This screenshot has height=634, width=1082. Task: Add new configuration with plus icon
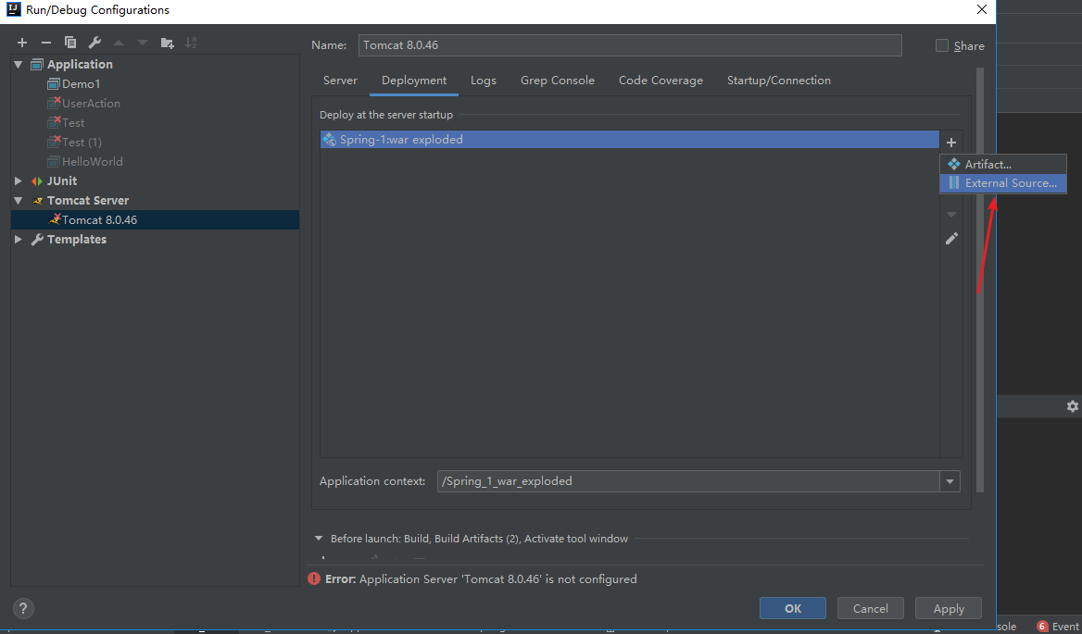click(22, 43)
